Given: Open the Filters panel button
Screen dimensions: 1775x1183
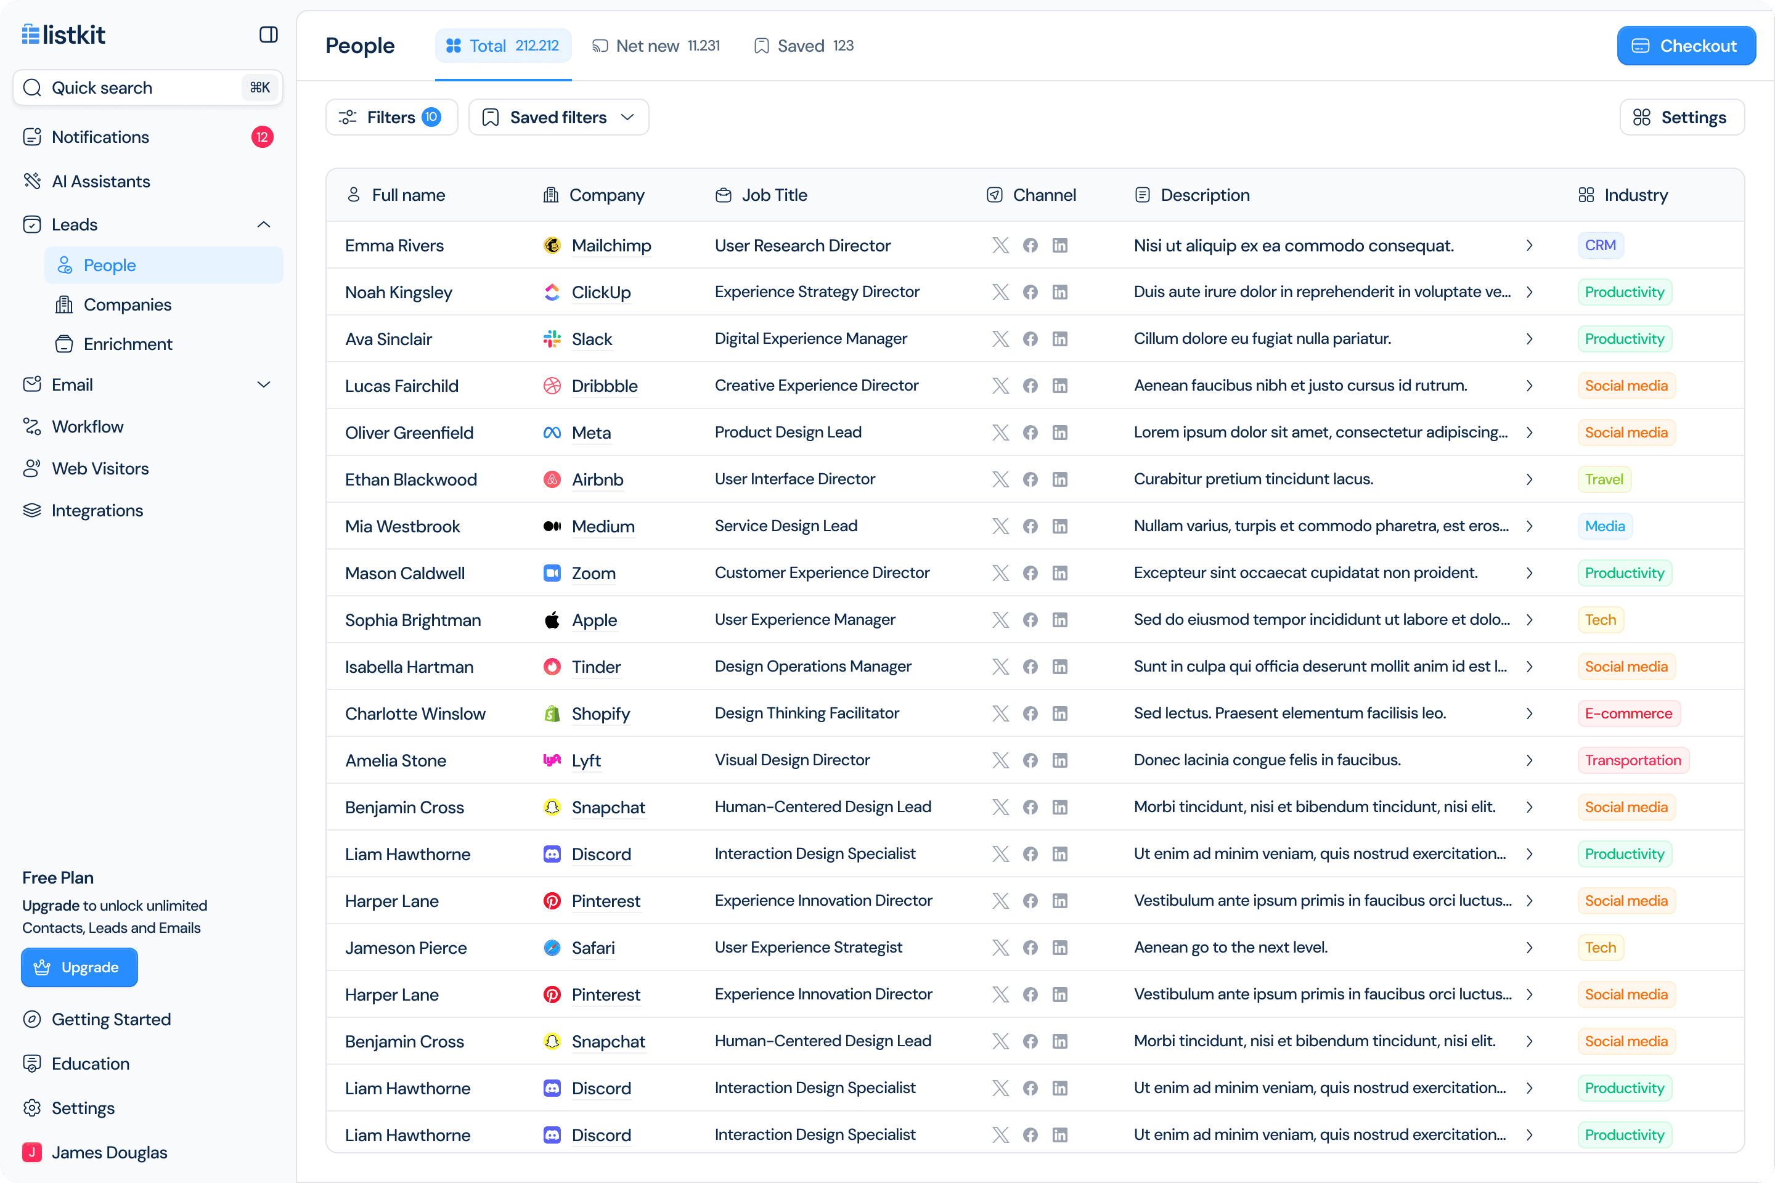Looking at the screenshot, I should click(390, 118).
